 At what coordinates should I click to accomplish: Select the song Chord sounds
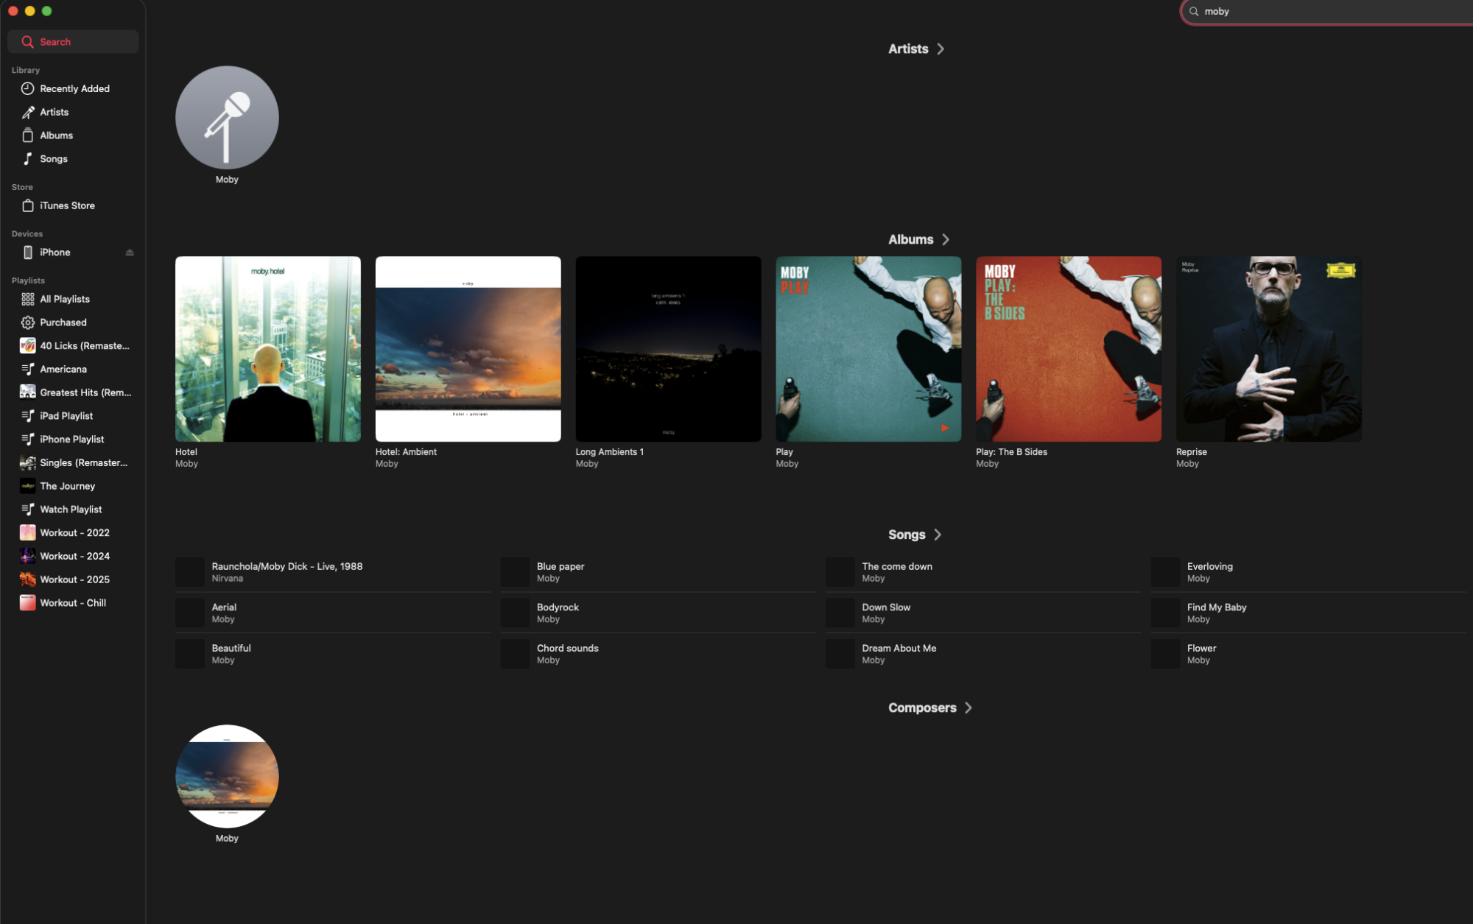point(658,654)
